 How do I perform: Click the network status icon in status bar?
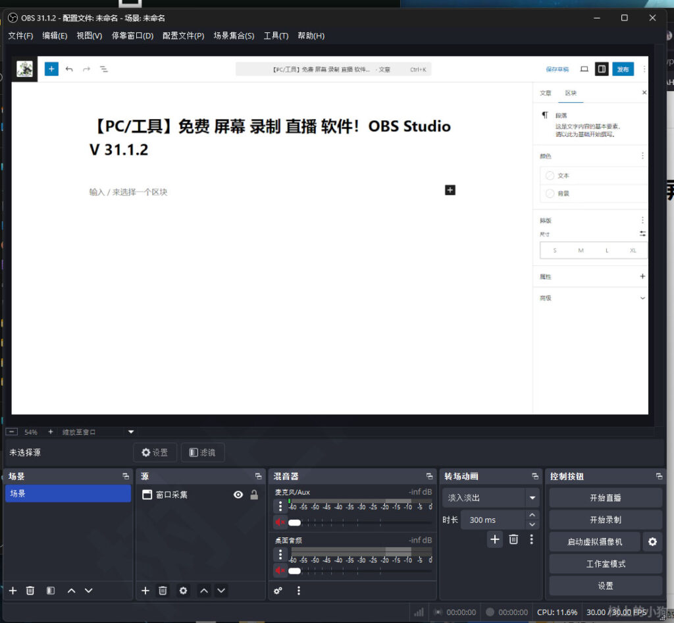click(419, 612)
